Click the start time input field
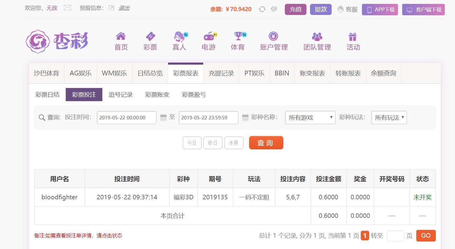The width and height of the screenshot is (455, 249). tap(127, 118)
